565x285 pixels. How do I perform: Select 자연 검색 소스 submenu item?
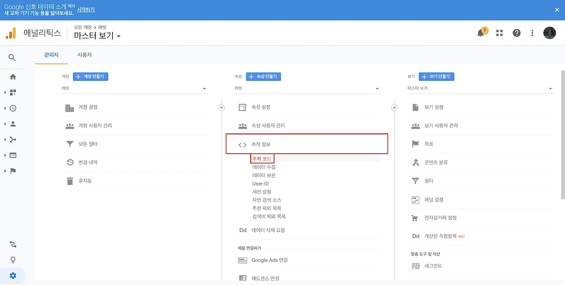pos(267,200)
